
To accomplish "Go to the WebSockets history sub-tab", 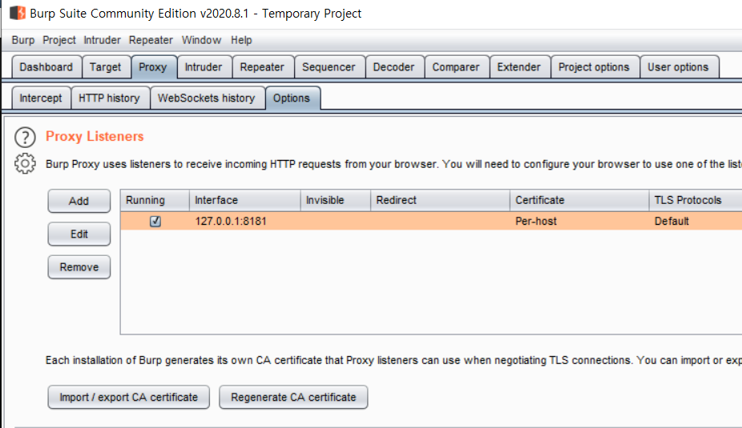I will point(206,98).
